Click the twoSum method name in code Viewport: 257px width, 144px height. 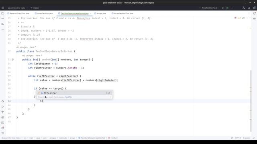[46, 60]
